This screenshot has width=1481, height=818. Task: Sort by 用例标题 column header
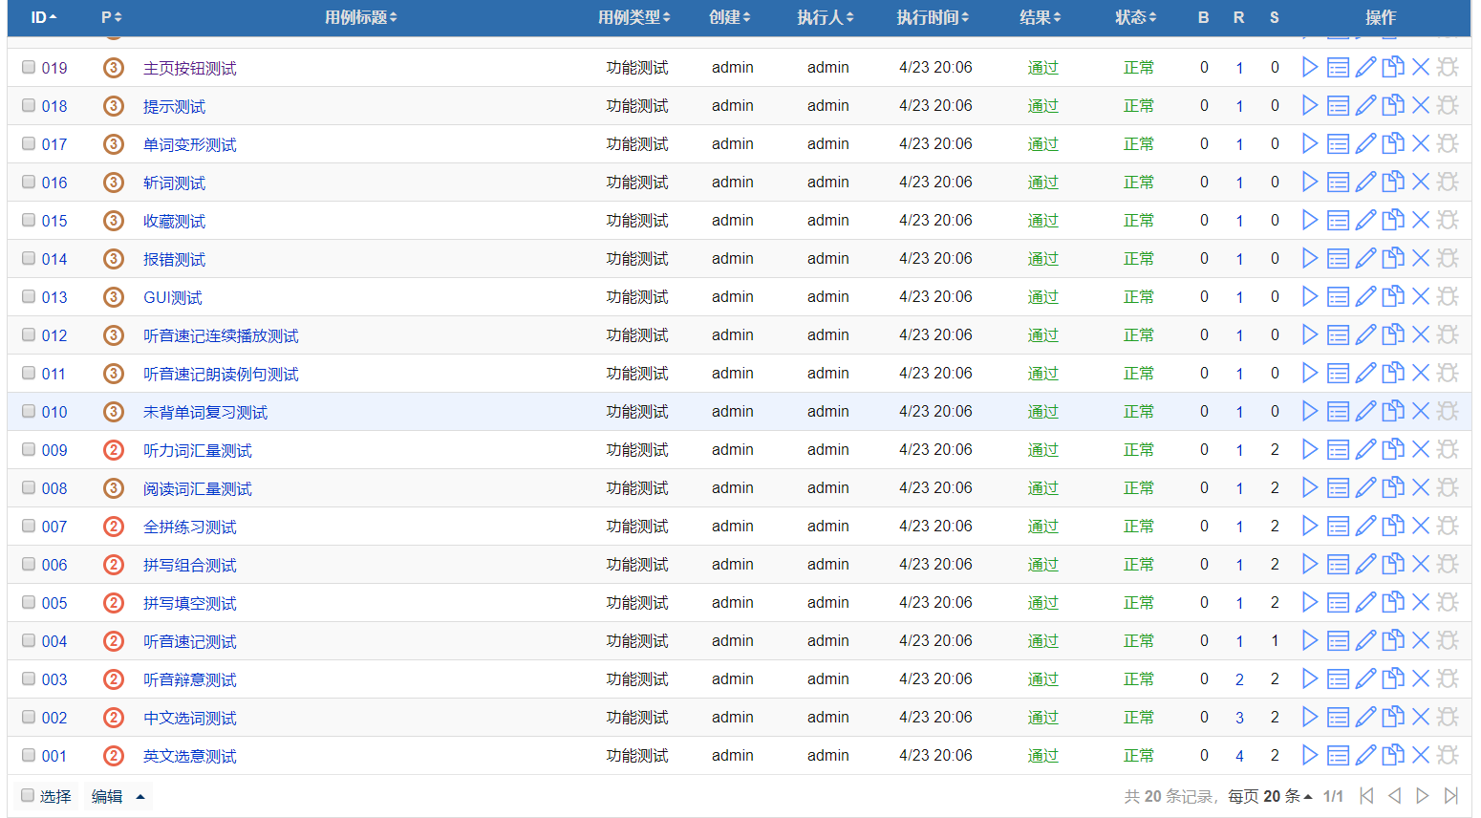tap(360, 17)
